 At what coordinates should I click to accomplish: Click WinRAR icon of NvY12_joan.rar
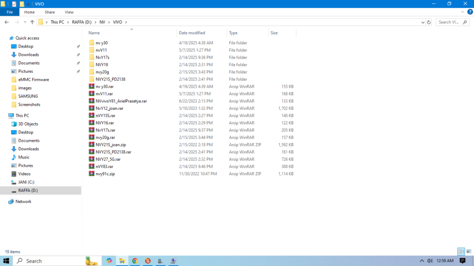92,108
